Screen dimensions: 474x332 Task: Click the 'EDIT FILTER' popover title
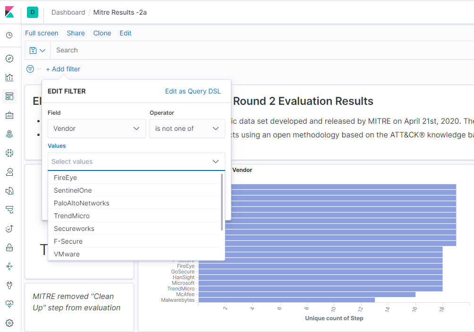coord(67,91)
